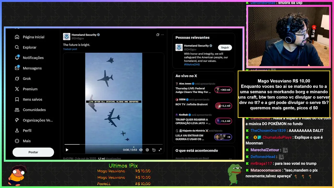Click the Mago Vesuviano R$ 10,00 donation alert
The height and width of the screenshot is (188, 334).
284,94
